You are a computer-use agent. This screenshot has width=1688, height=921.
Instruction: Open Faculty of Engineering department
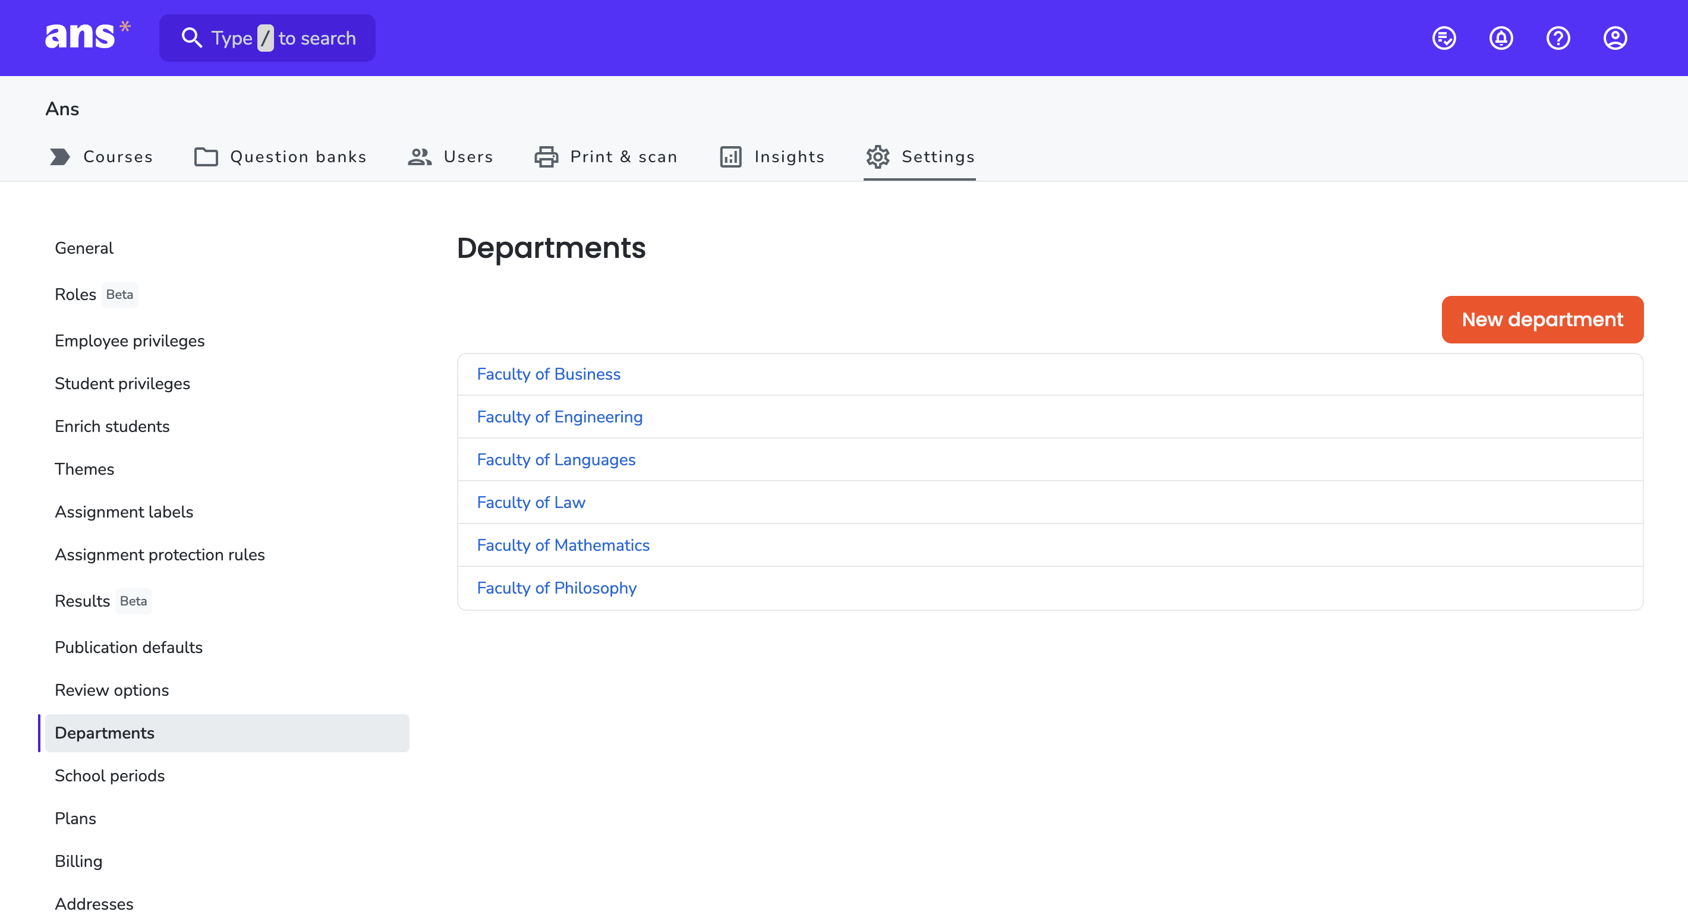pyautogui.click(x=560, y=417)
